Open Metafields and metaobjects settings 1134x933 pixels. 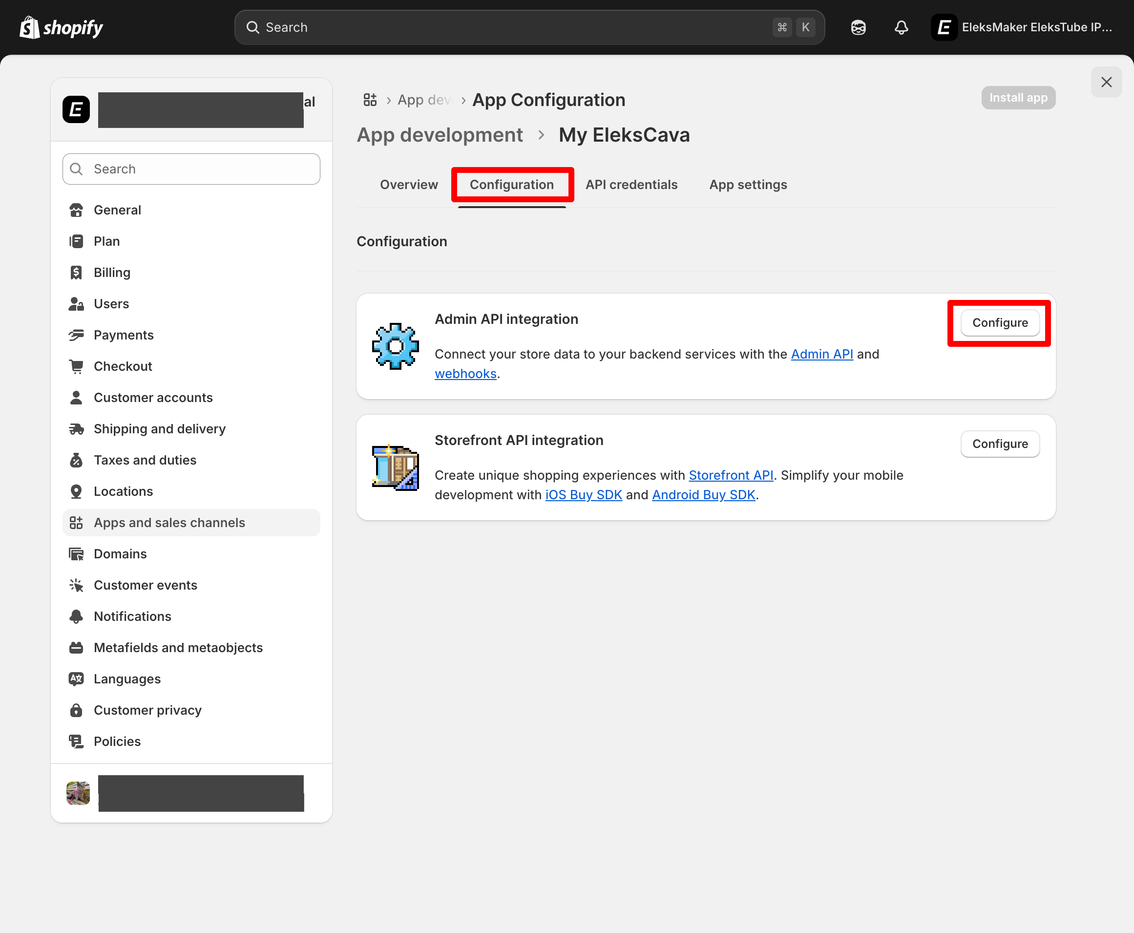point(178,648)
